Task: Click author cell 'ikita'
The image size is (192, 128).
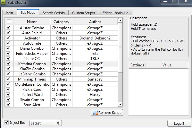Action: click(95, 54)
